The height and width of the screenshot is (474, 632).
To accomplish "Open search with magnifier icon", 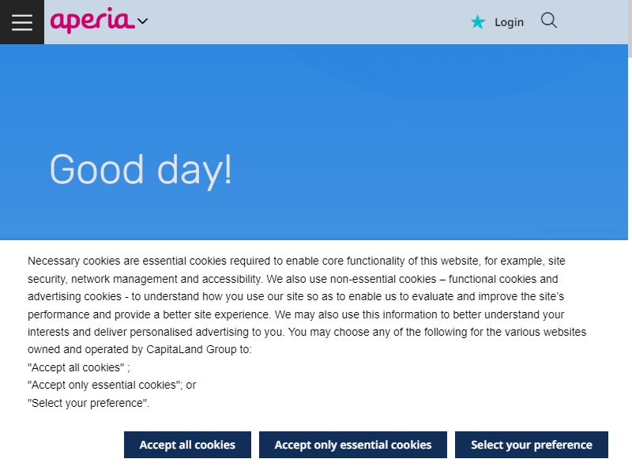I will (548, 21).
